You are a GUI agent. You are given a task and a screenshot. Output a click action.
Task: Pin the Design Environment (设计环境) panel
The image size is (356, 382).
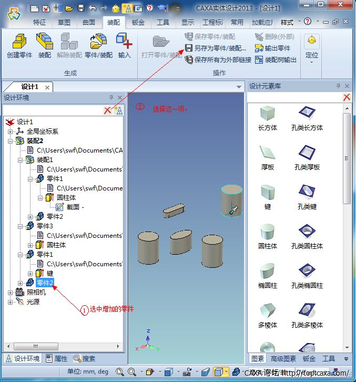111,98
